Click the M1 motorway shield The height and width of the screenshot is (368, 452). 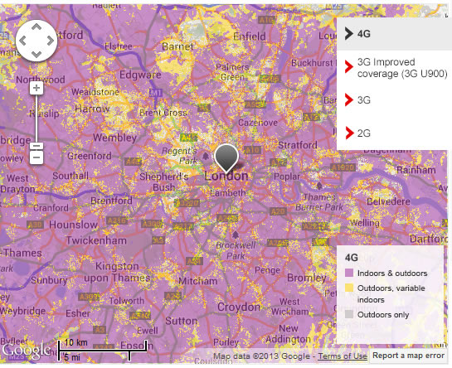pos(156,93)
